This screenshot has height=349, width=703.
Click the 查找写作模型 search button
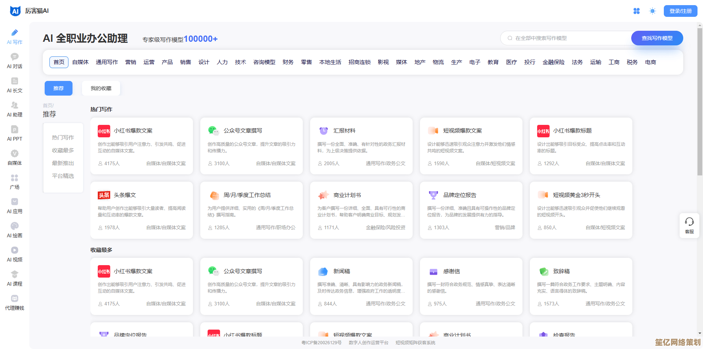(657, 38)
